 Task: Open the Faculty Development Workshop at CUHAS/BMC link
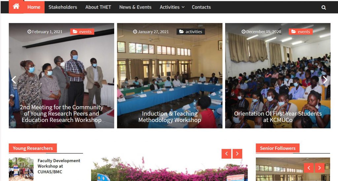59,166
